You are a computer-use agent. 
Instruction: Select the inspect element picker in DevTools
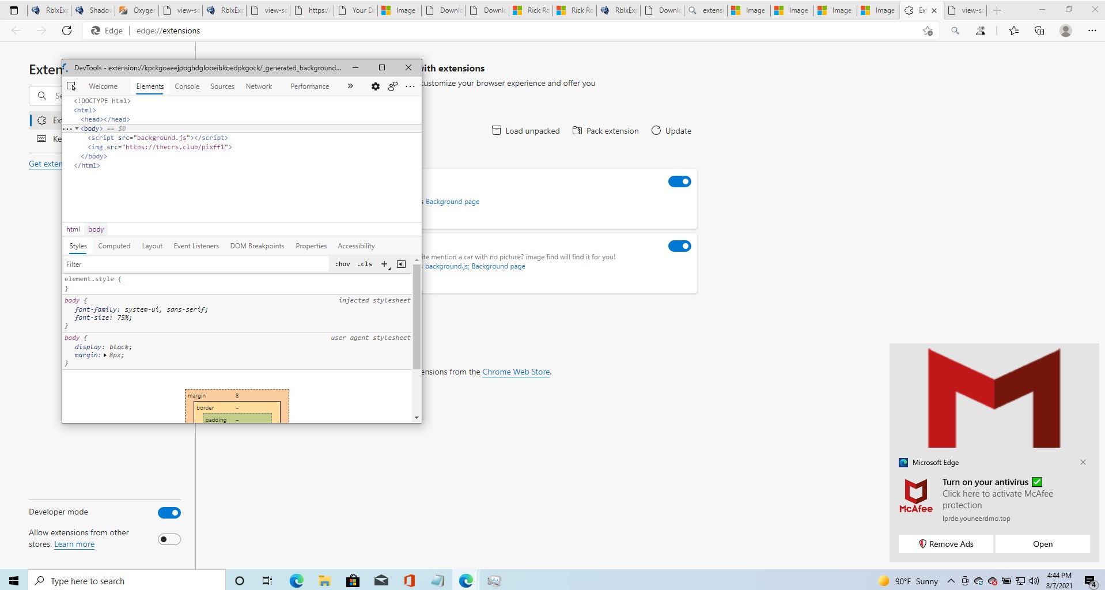71,86
